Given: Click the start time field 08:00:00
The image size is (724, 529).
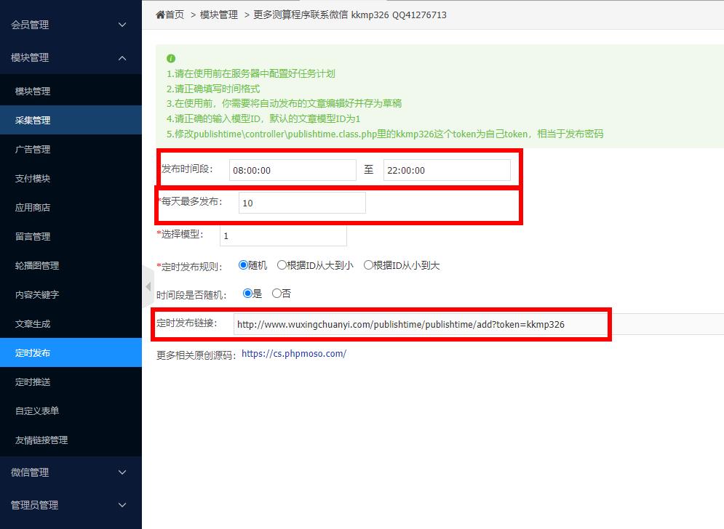Looking at the screenshot, I should tap(293, 170).
